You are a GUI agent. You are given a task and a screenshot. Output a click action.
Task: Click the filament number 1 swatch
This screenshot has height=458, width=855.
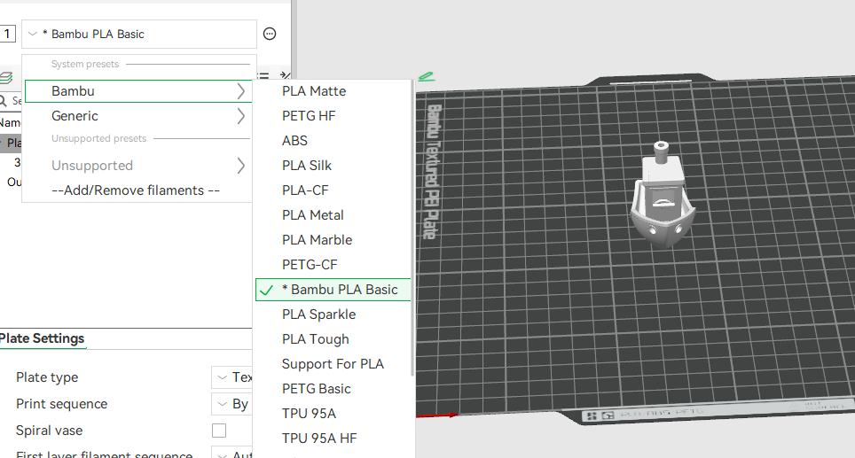(x=8, y=34)
